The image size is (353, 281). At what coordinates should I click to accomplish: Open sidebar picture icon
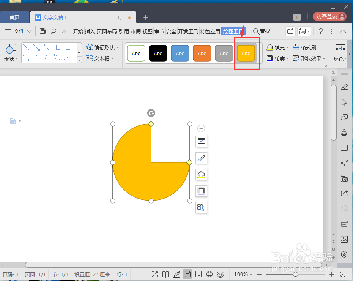344,239
